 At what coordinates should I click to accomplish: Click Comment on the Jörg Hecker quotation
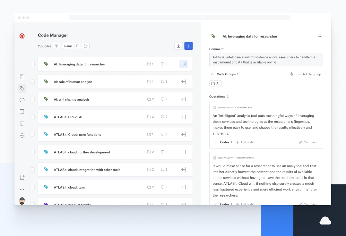coord(308,142)
